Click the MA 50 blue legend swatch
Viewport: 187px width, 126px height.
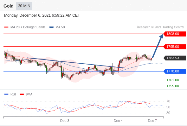point(51,27)
